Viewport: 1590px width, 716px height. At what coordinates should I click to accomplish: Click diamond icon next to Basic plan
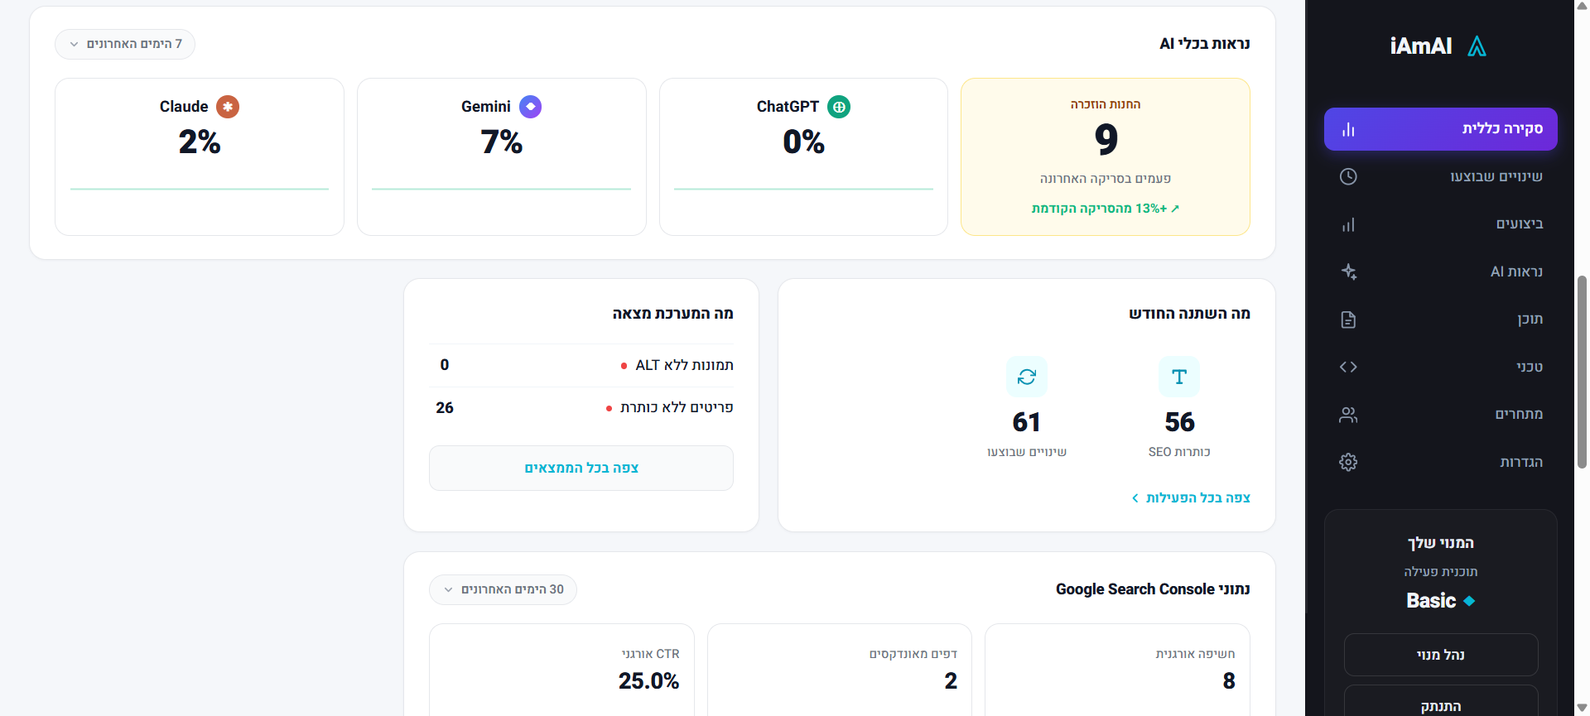(x=1469, y=601)
